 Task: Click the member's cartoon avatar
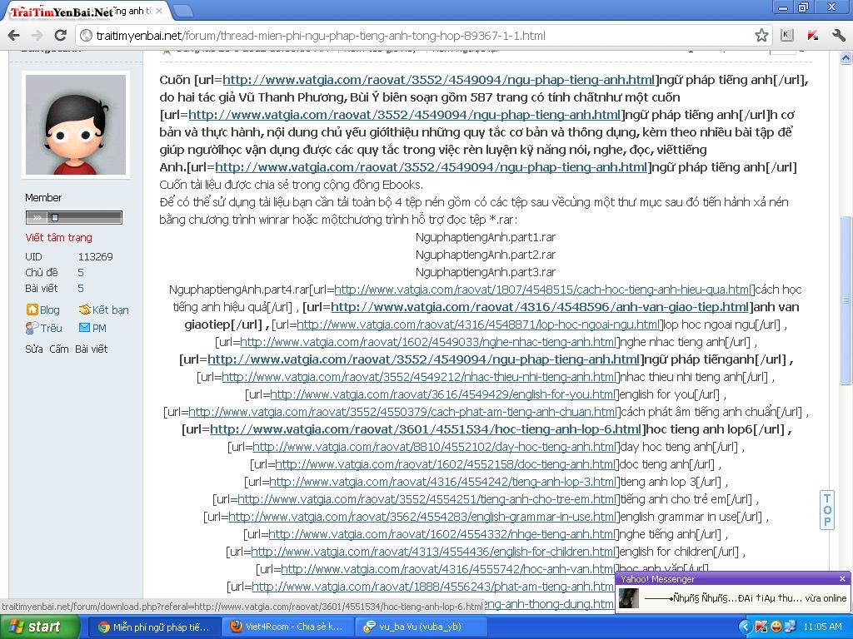coord(76,125)
